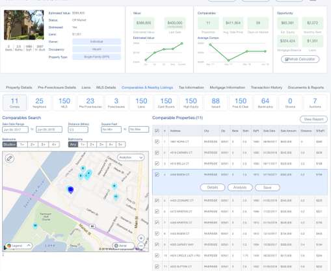331x271 pixels.
Task: Zoom out with the map minus icon
Action: pos(141,246)
